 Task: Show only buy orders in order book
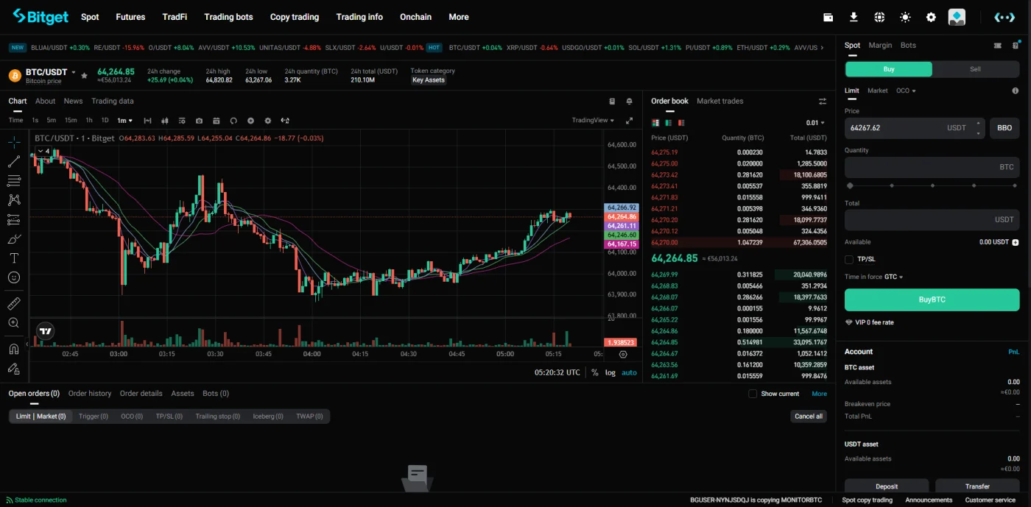point(669,123)
